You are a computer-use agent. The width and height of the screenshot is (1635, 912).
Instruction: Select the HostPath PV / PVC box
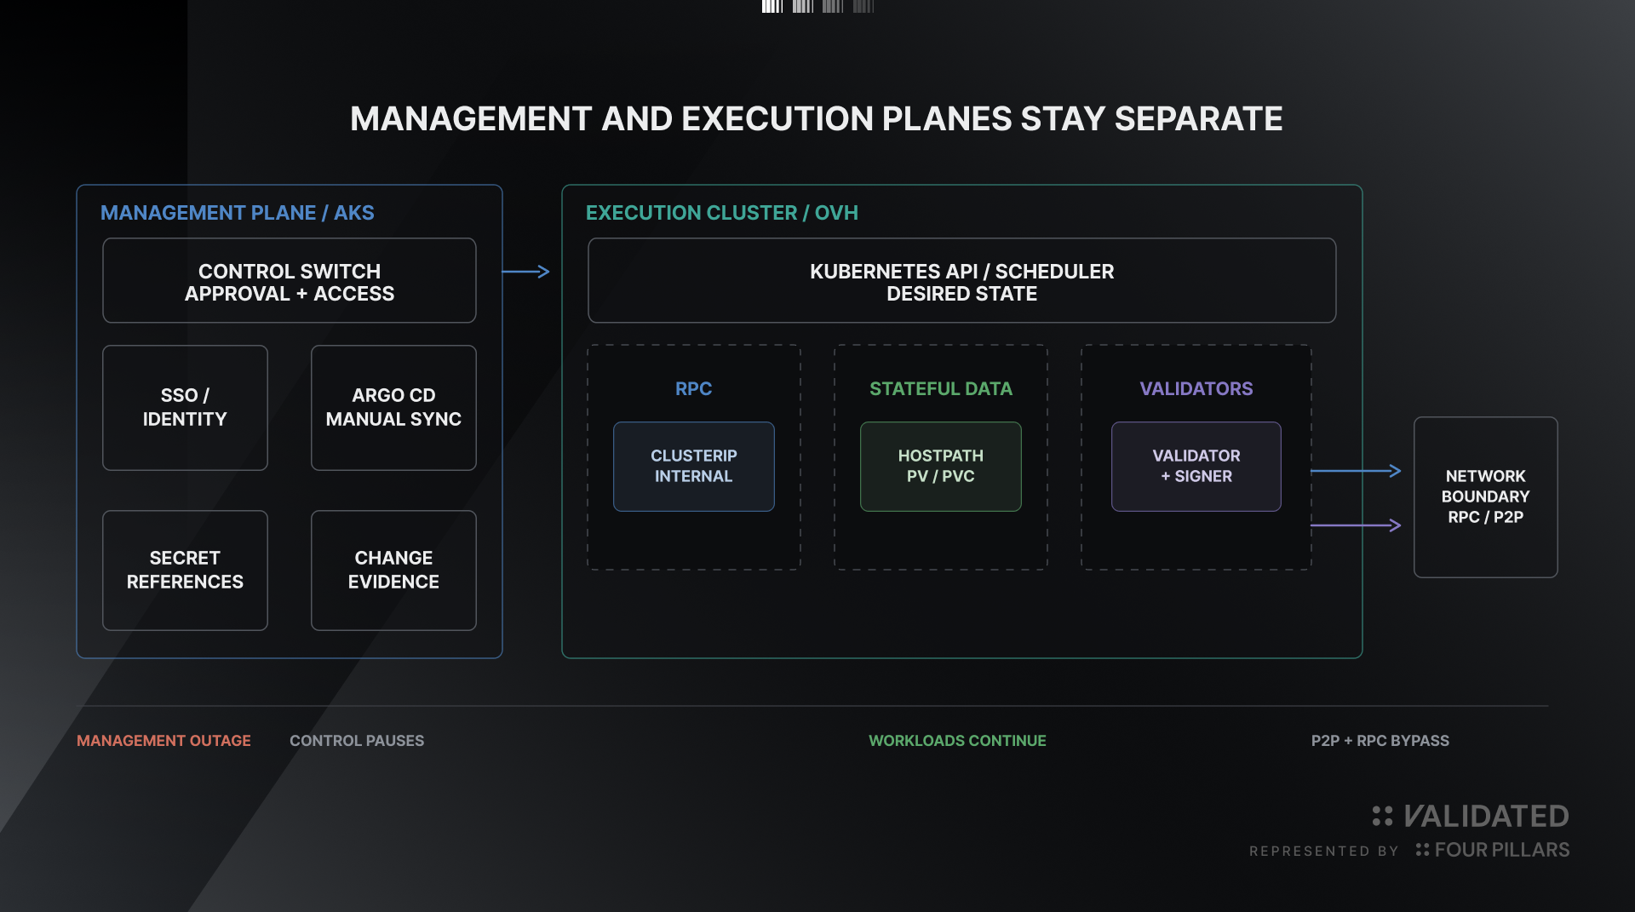pyautogui.click(x=941, y=467)
